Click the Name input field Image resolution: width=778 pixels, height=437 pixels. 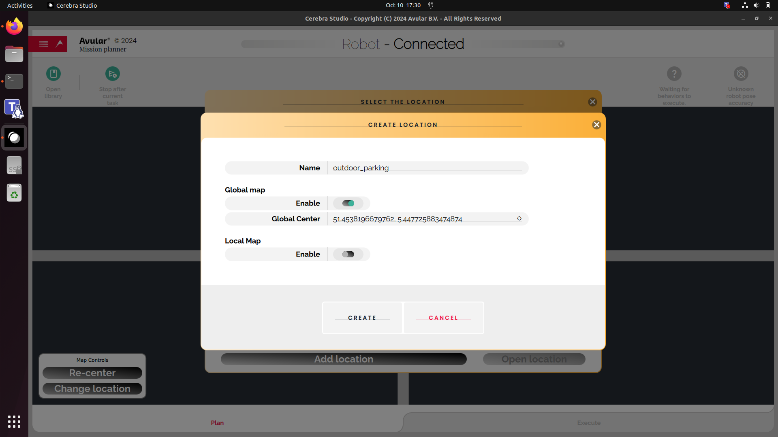point(427,168)
